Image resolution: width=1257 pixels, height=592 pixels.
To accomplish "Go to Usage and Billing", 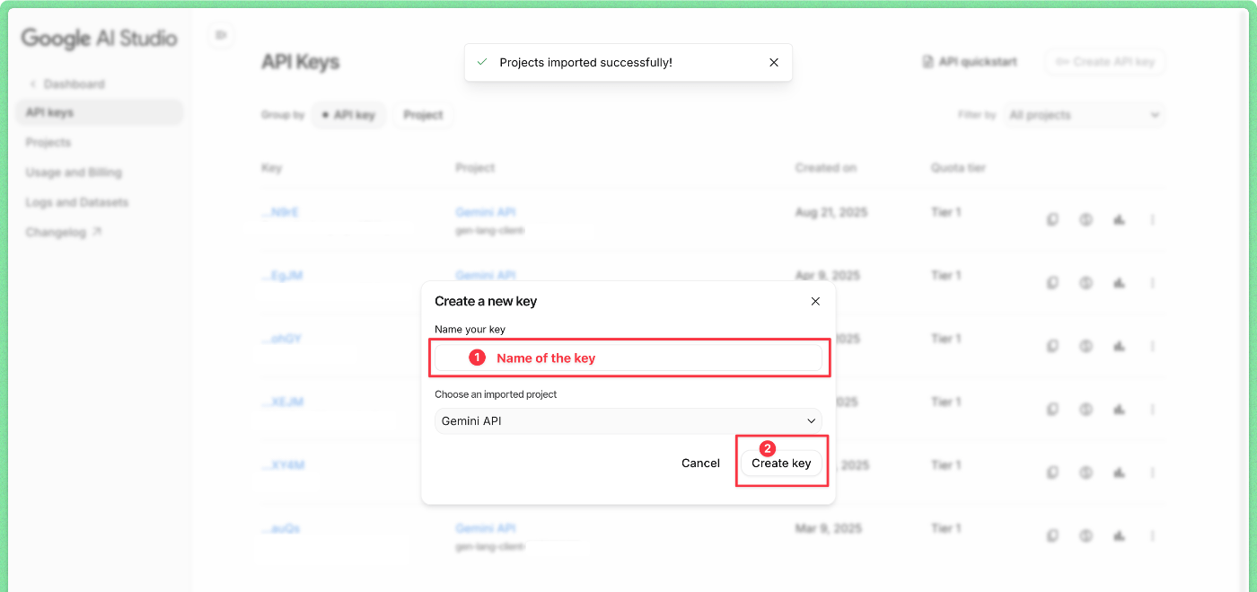I will pyautogui.click(x=74, y=172).
